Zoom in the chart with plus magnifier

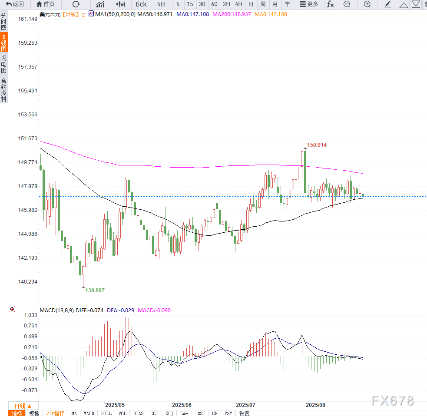367,4
